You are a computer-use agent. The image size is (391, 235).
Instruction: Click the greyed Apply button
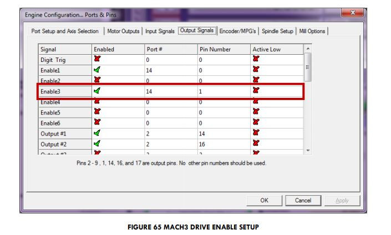coord(342,200)
